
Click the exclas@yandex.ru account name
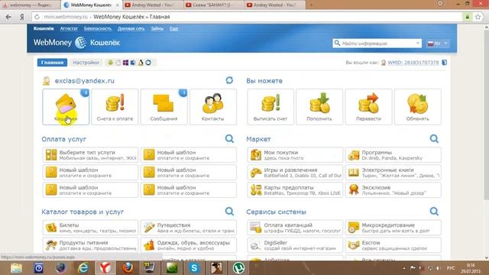click(x=85, y=81)
